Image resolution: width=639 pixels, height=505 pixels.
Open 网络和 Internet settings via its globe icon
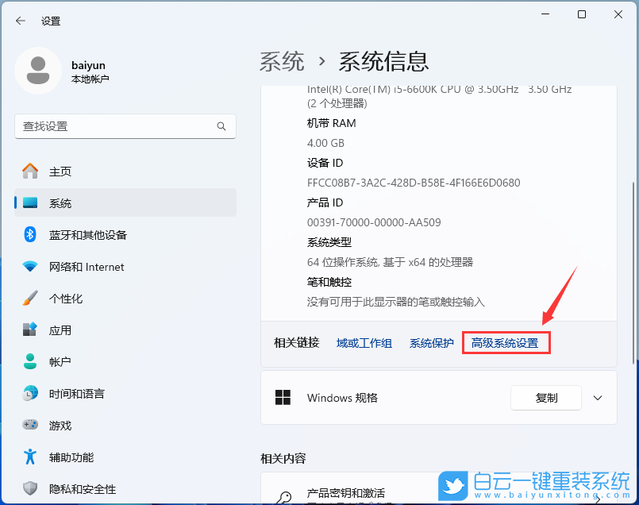point(29,266)
